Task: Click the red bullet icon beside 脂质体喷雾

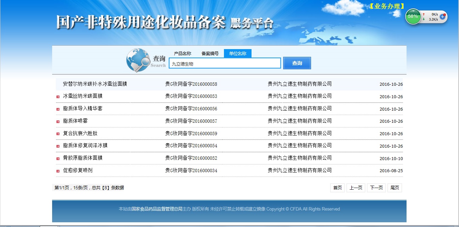Action: (58, 121)
